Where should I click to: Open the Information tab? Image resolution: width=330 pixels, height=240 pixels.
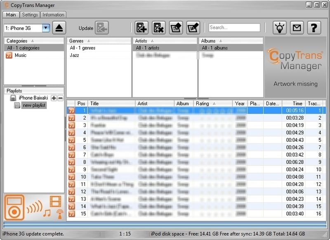coord(53,15)
